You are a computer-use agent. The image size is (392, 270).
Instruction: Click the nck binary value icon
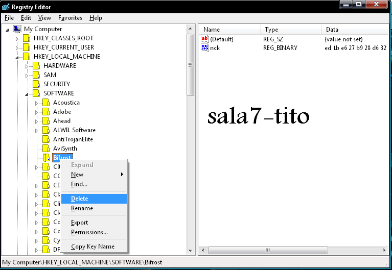point(205,47)
